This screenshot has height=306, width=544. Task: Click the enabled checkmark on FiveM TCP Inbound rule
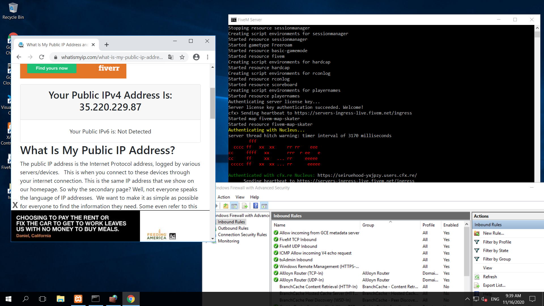point(276,239)
